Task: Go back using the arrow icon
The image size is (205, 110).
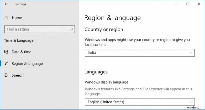Action: pyautogui.click(x=6, y=4)
